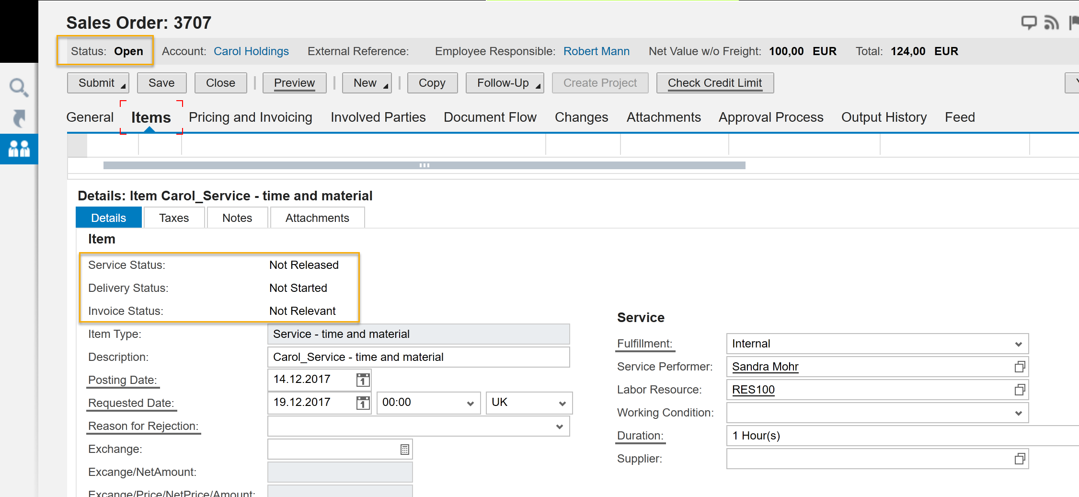Open Supplier value help icon

(x=1020, y=459)
